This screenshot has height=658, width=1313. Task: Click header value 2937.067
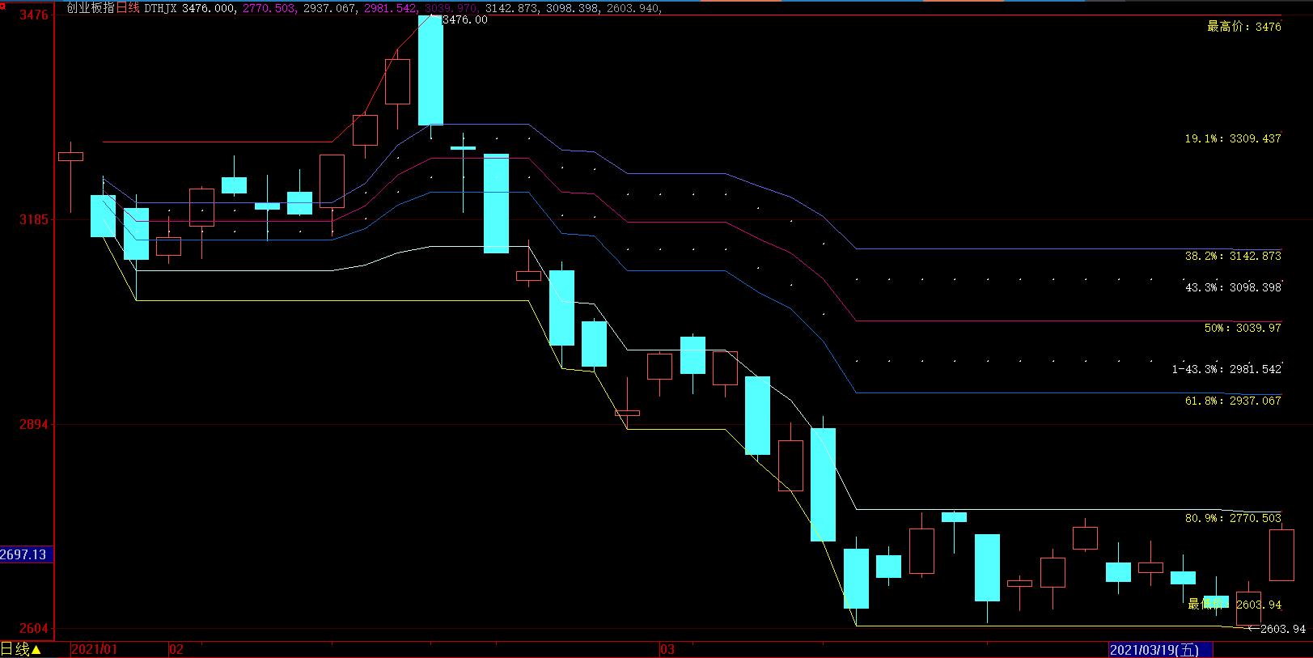330,8
